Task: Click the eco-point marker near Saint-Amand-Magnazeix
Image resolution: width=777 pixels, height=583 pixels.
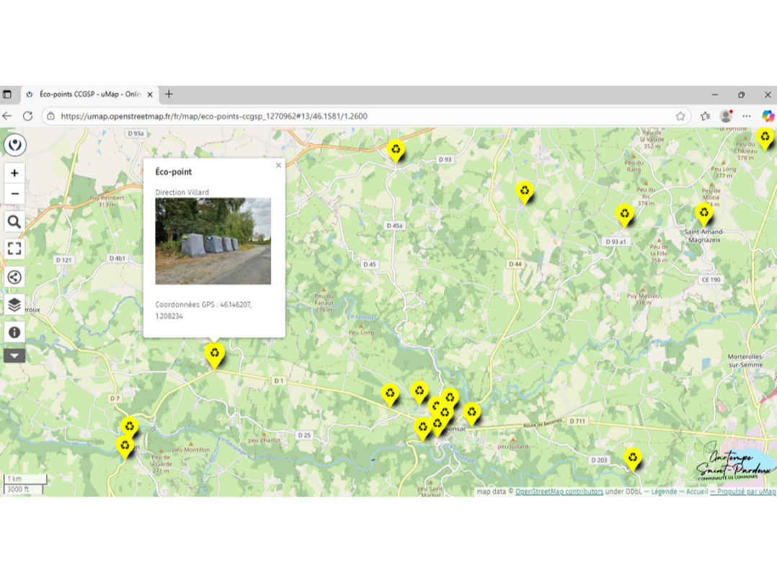Action: click(x=703, y=213)
